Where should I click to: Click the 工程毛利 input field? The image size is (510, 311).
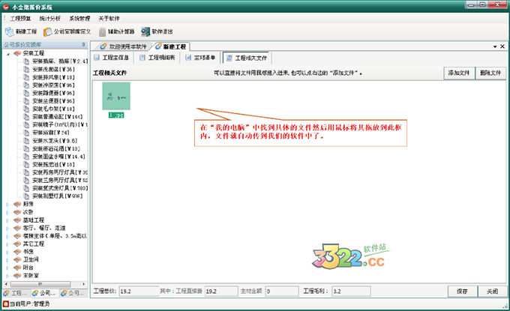(351, 292)
